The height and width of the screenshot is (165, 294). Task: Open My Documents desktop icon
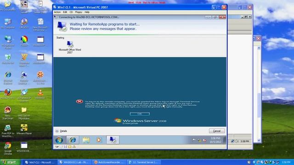(x=8, y=6)
